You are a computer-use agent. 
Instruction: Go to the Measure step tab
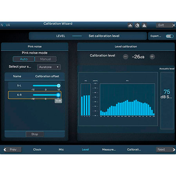pos(109,149)
